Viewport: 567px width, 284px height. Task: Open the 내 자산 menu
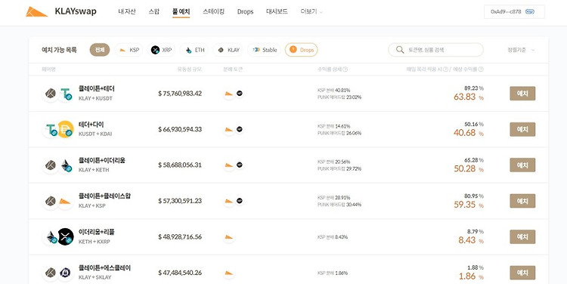pyautogui.click(x=127, y=11)
